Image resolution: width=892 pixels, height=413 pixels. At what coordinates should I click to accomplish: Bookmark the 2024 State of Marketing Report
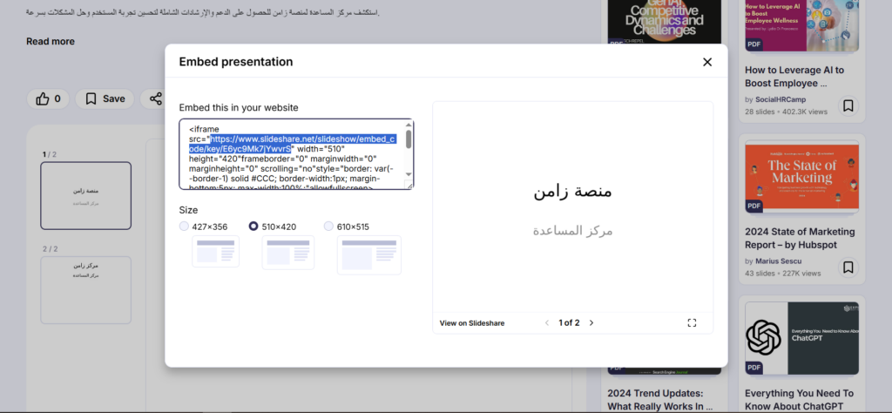pyautogui.click(x=848, y=267)
